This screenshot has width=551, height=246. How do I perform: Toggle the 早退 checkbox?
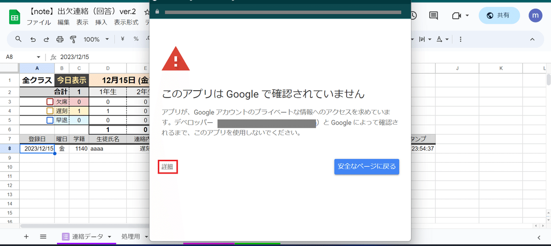click(50, 120)
